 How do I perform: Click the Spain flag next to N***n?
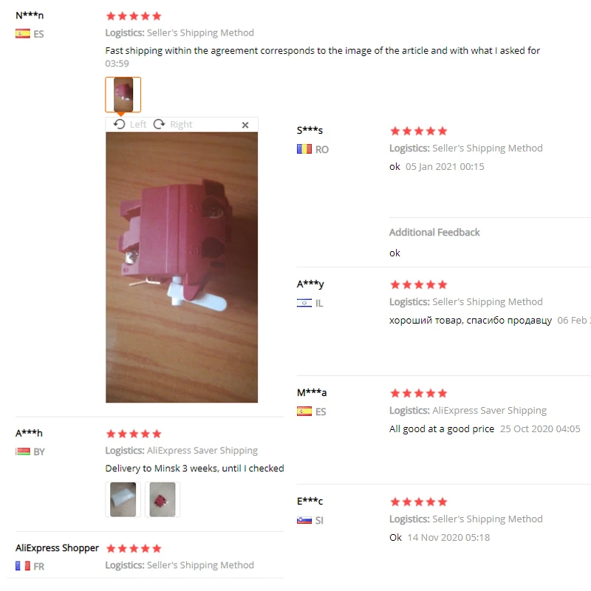click(x=23, y=34)
